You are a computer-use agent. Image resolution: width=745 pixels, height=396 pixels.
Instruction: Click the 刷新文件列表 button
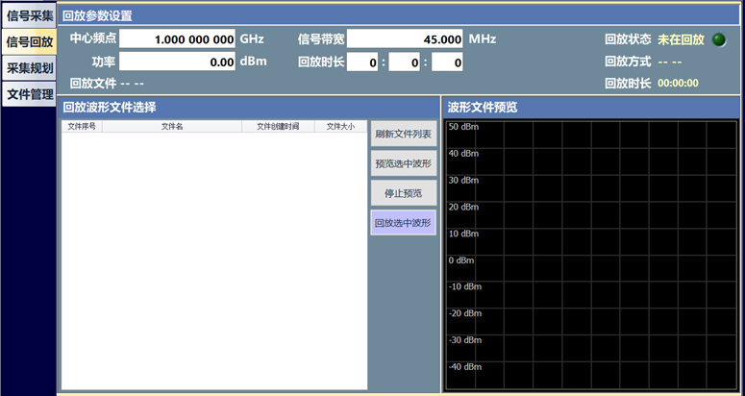404,134
